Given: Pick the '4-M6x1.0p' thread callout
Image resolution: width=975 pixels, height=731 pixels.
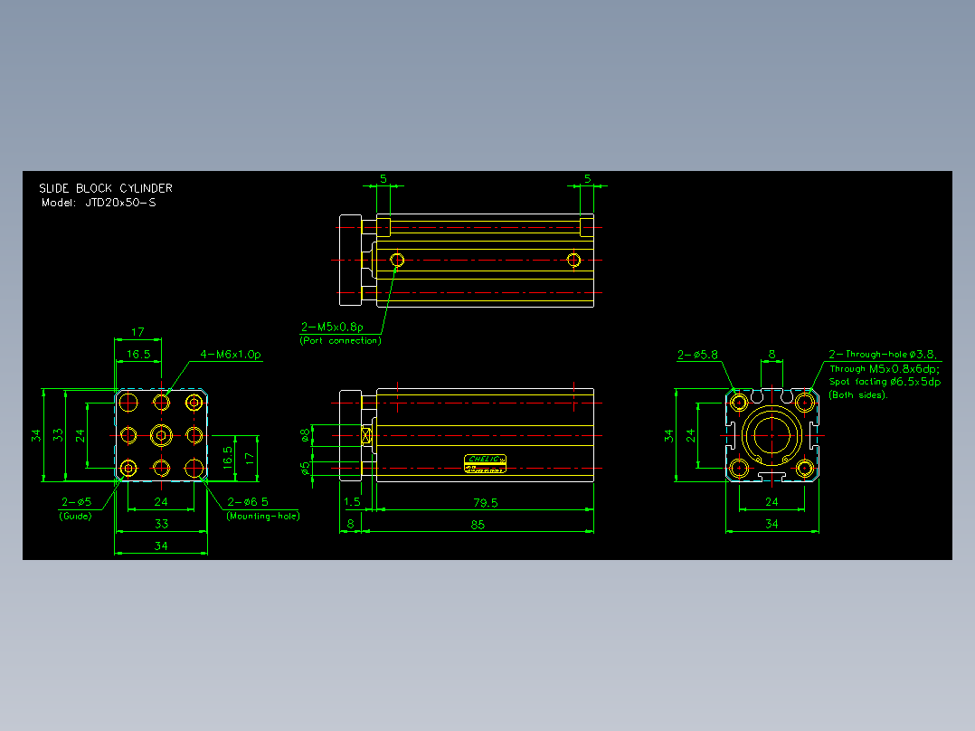Looking at the screenshot, I should point(230,355).
